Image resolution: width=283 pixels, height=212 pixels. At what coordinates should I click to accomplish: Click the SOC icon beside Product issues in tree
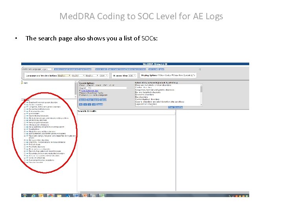[27, 144]
